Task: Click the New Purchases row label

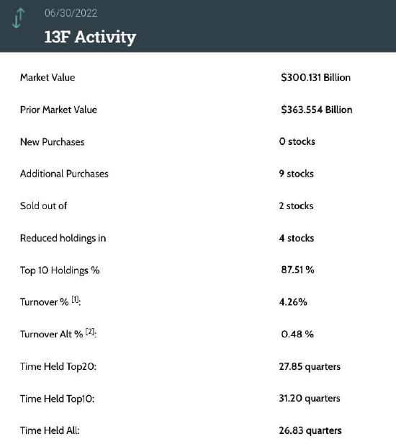Action: click(x=52, y=142)
